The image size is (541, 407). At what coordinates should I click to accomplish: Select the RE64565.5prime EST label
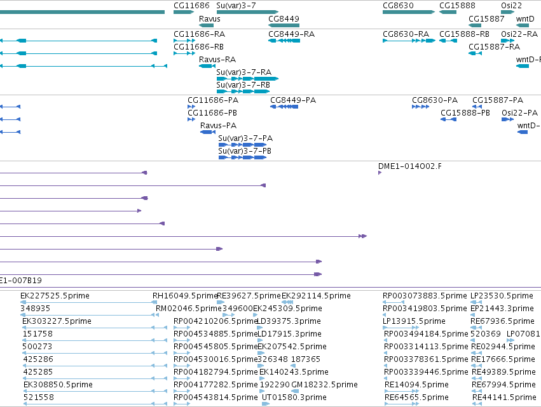(x=416, y=397)
